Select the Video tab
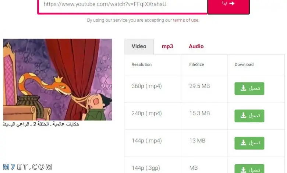Screen dimensions: 287x173 [x=139, y=46]
